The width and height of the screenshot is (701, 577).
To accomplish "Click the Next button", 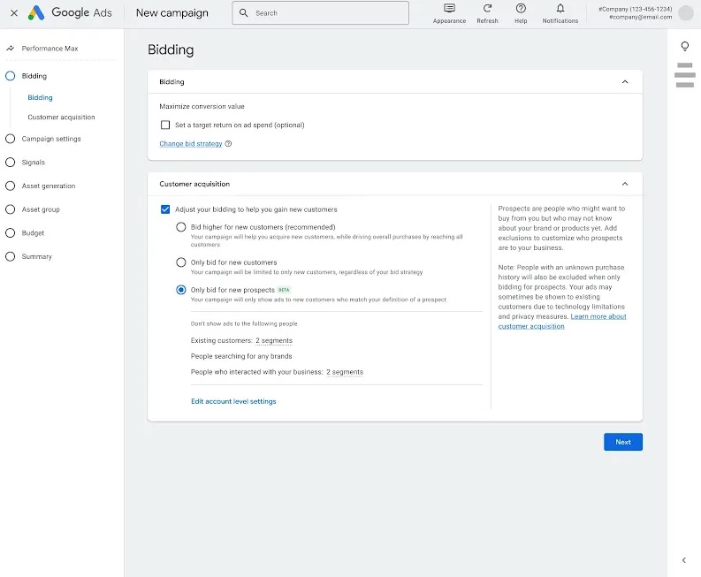I will 623,442.
